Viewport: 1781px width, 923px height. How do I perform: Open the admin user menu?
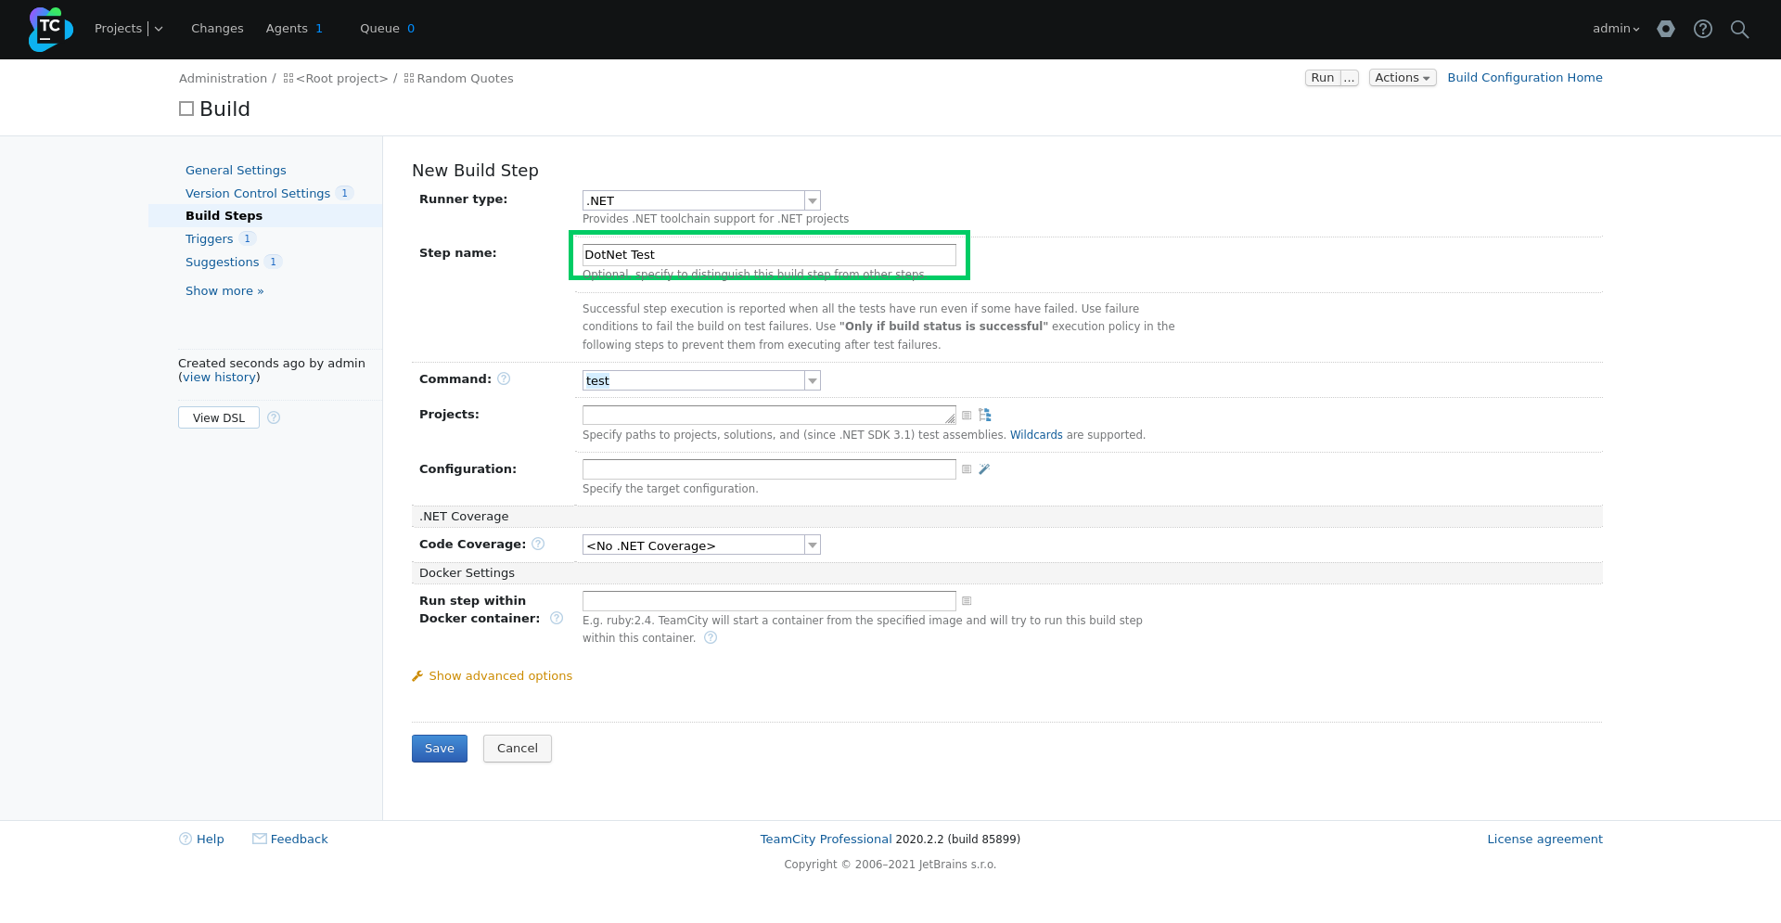(x=1616, y=29)
